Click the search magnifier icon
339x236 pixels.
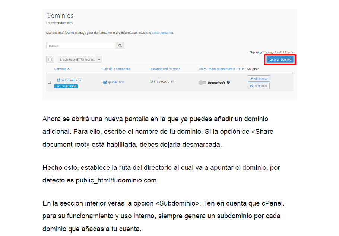[x=120, y=46]
